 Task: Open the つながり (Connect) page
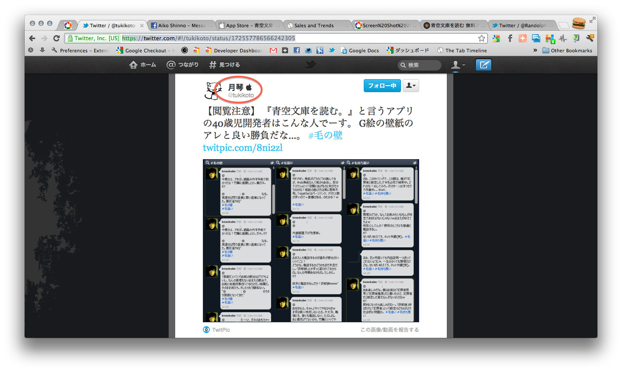tap(183, 65)
